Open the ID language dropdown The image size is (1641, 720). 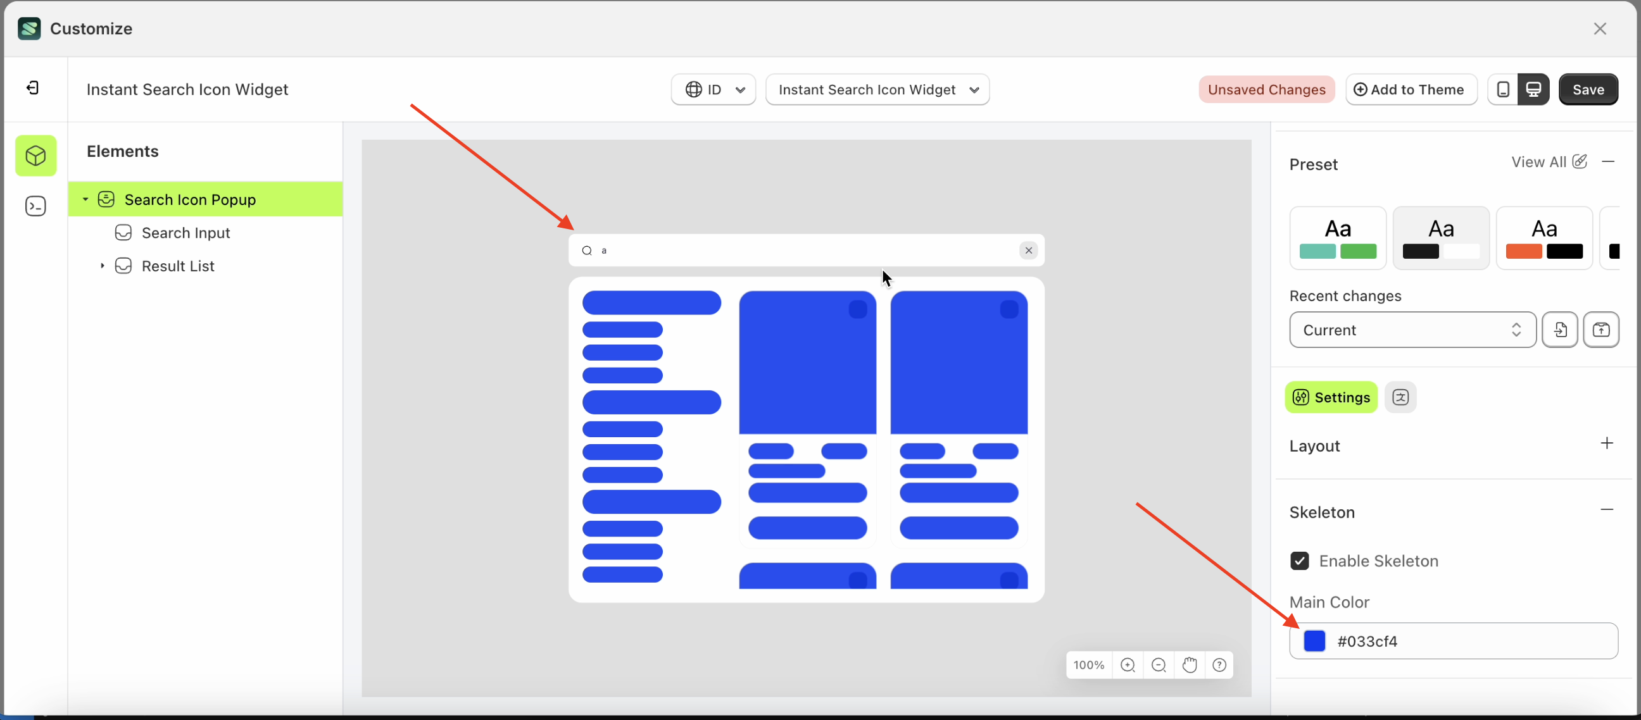(713, 89)
